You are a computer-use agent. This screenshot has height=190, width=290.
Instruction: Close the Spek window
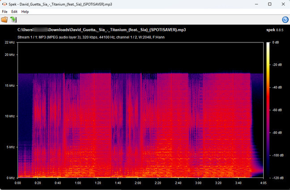click(283, 4)
